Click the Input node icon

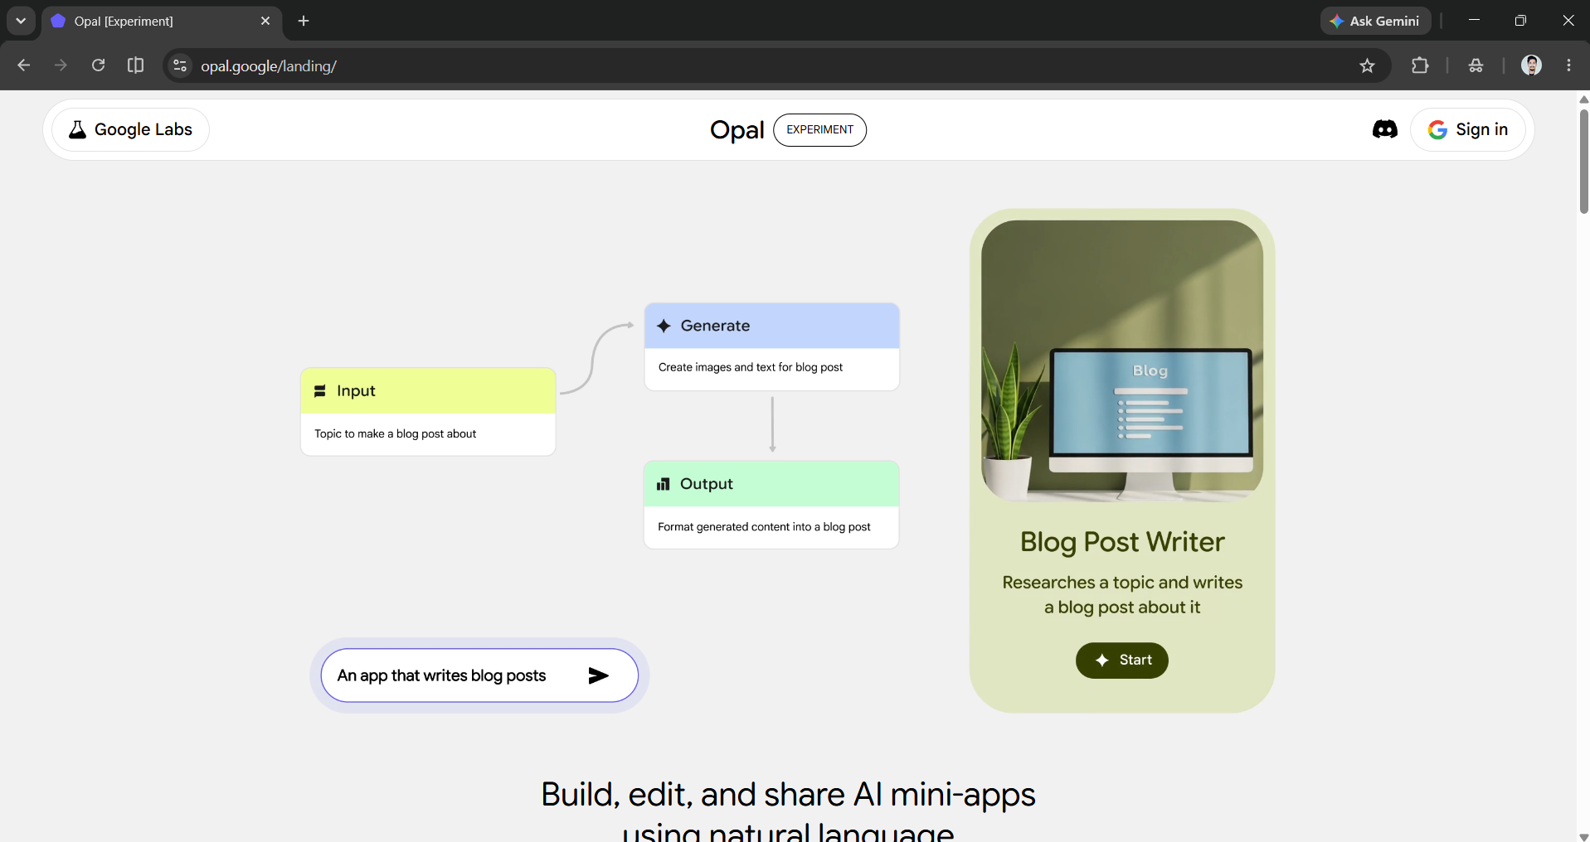320,391
